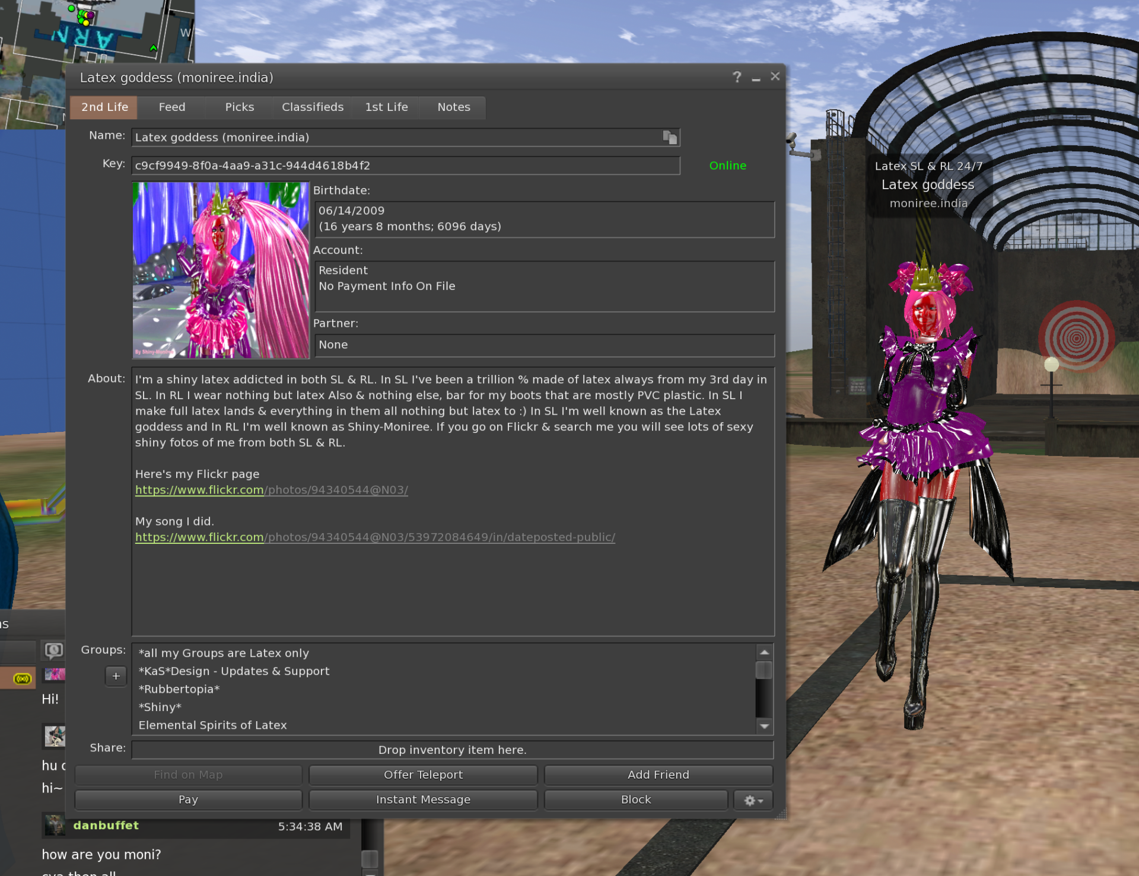Select the speech-bubble chat icon in the left panel
1139x876 pixels.
[53, 650]
